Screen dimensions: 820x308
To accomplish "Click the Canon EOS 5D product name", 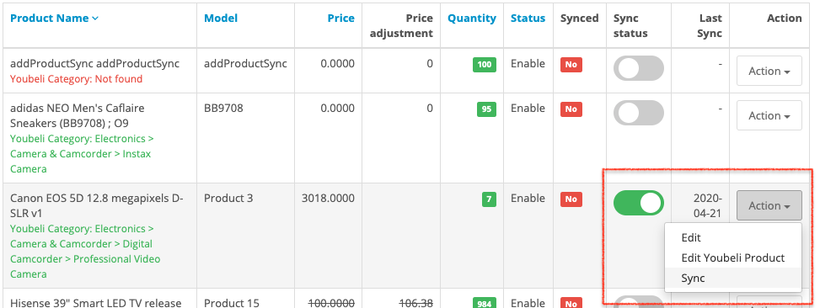I will 97,205.
